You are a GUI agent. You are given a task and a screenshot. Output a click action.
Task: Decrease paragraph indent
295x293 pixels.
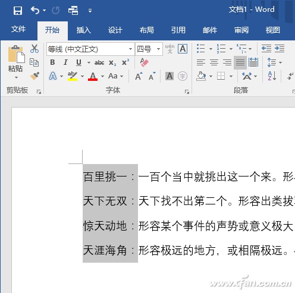click(266, 48)
